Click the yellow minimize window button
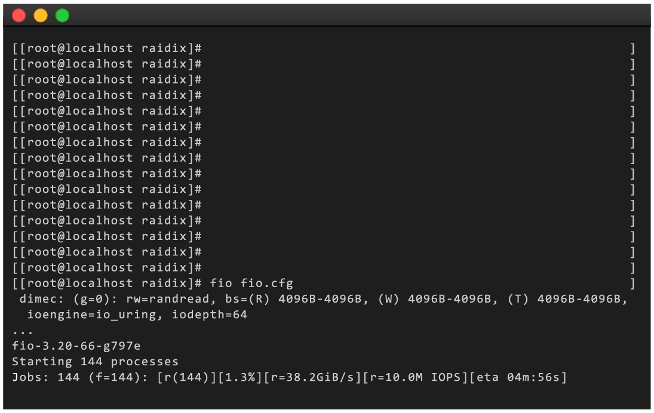The width and height of the screenshot is (654, 413). point(41,16)
